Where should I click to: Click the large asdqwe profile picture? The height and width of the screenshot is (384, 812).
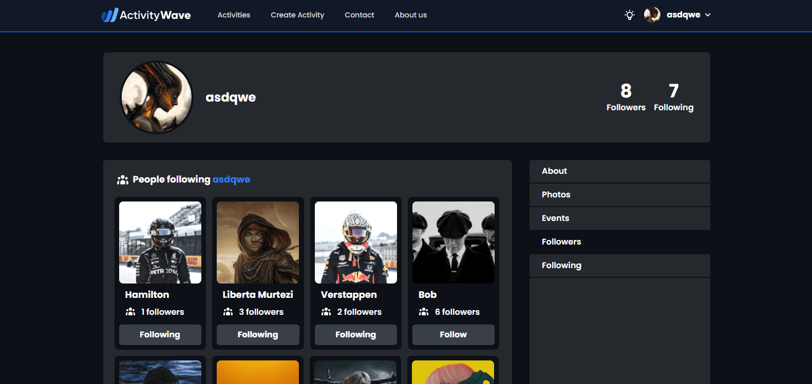point(157,97)
